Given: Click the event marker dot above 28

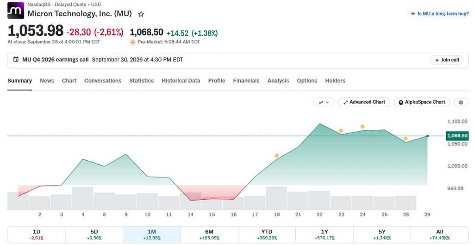Looking at the screenshot, I should click(x=405, y=139).
